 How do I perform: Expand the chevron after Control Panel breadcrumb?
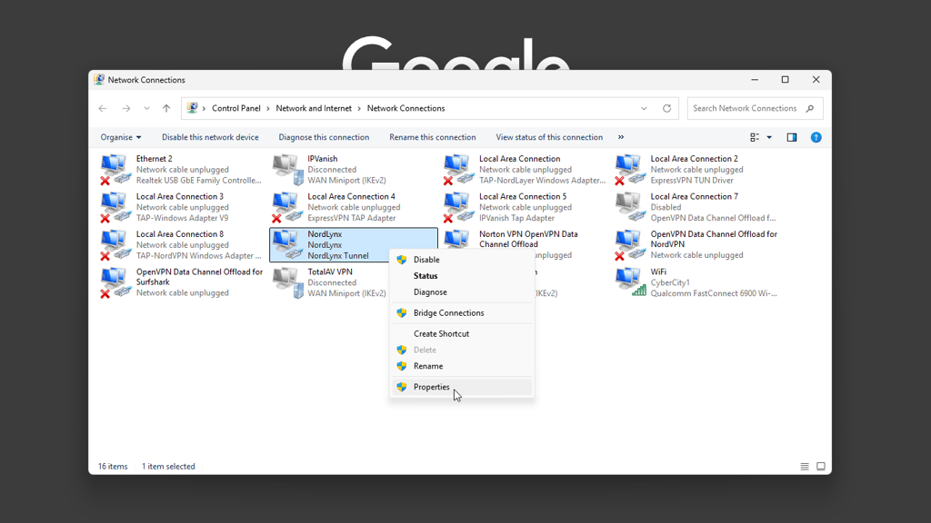[x=268, y=109]
